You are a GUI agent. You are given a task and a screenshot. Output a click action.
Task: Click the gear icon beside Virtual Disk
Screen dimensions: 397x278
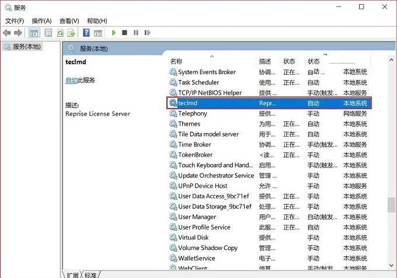click(x=173, y=237)
